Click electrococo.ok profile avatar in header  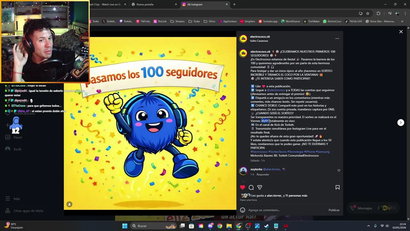pos(243,38)
